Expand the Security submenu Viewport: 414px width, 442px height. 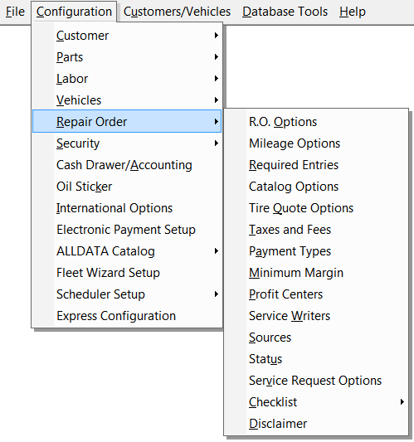(127, 143)
